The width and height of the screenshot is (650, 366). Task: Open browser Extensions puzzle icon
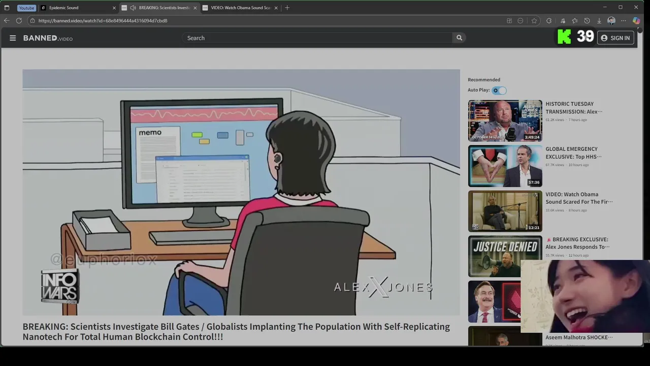(549, 21)
